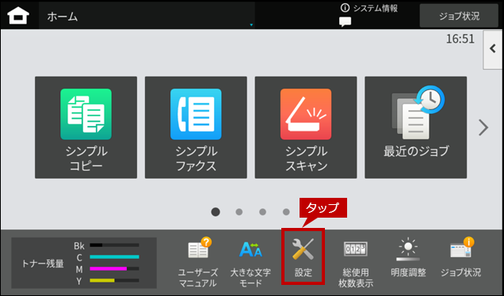Go to home via house icon

[18, 15]
